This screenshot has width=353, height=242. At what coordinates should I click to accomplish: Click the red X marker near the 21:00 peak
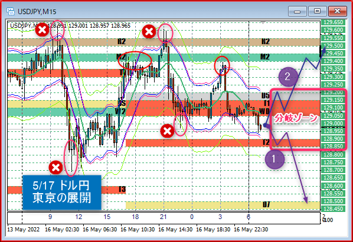tap(149, 31)
